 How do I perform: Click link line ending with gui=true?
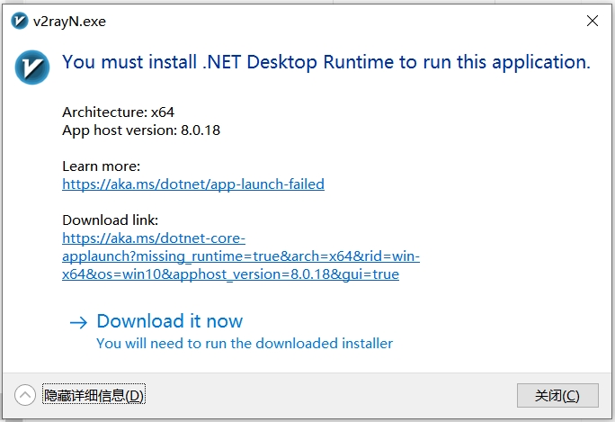pyautogui.click(x=230, y=274)
